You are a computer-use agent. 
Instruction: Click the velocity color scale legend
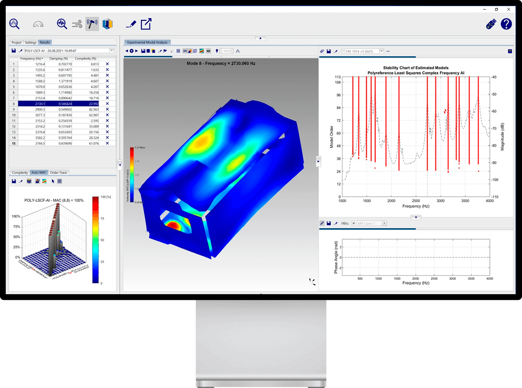[132, 175]
